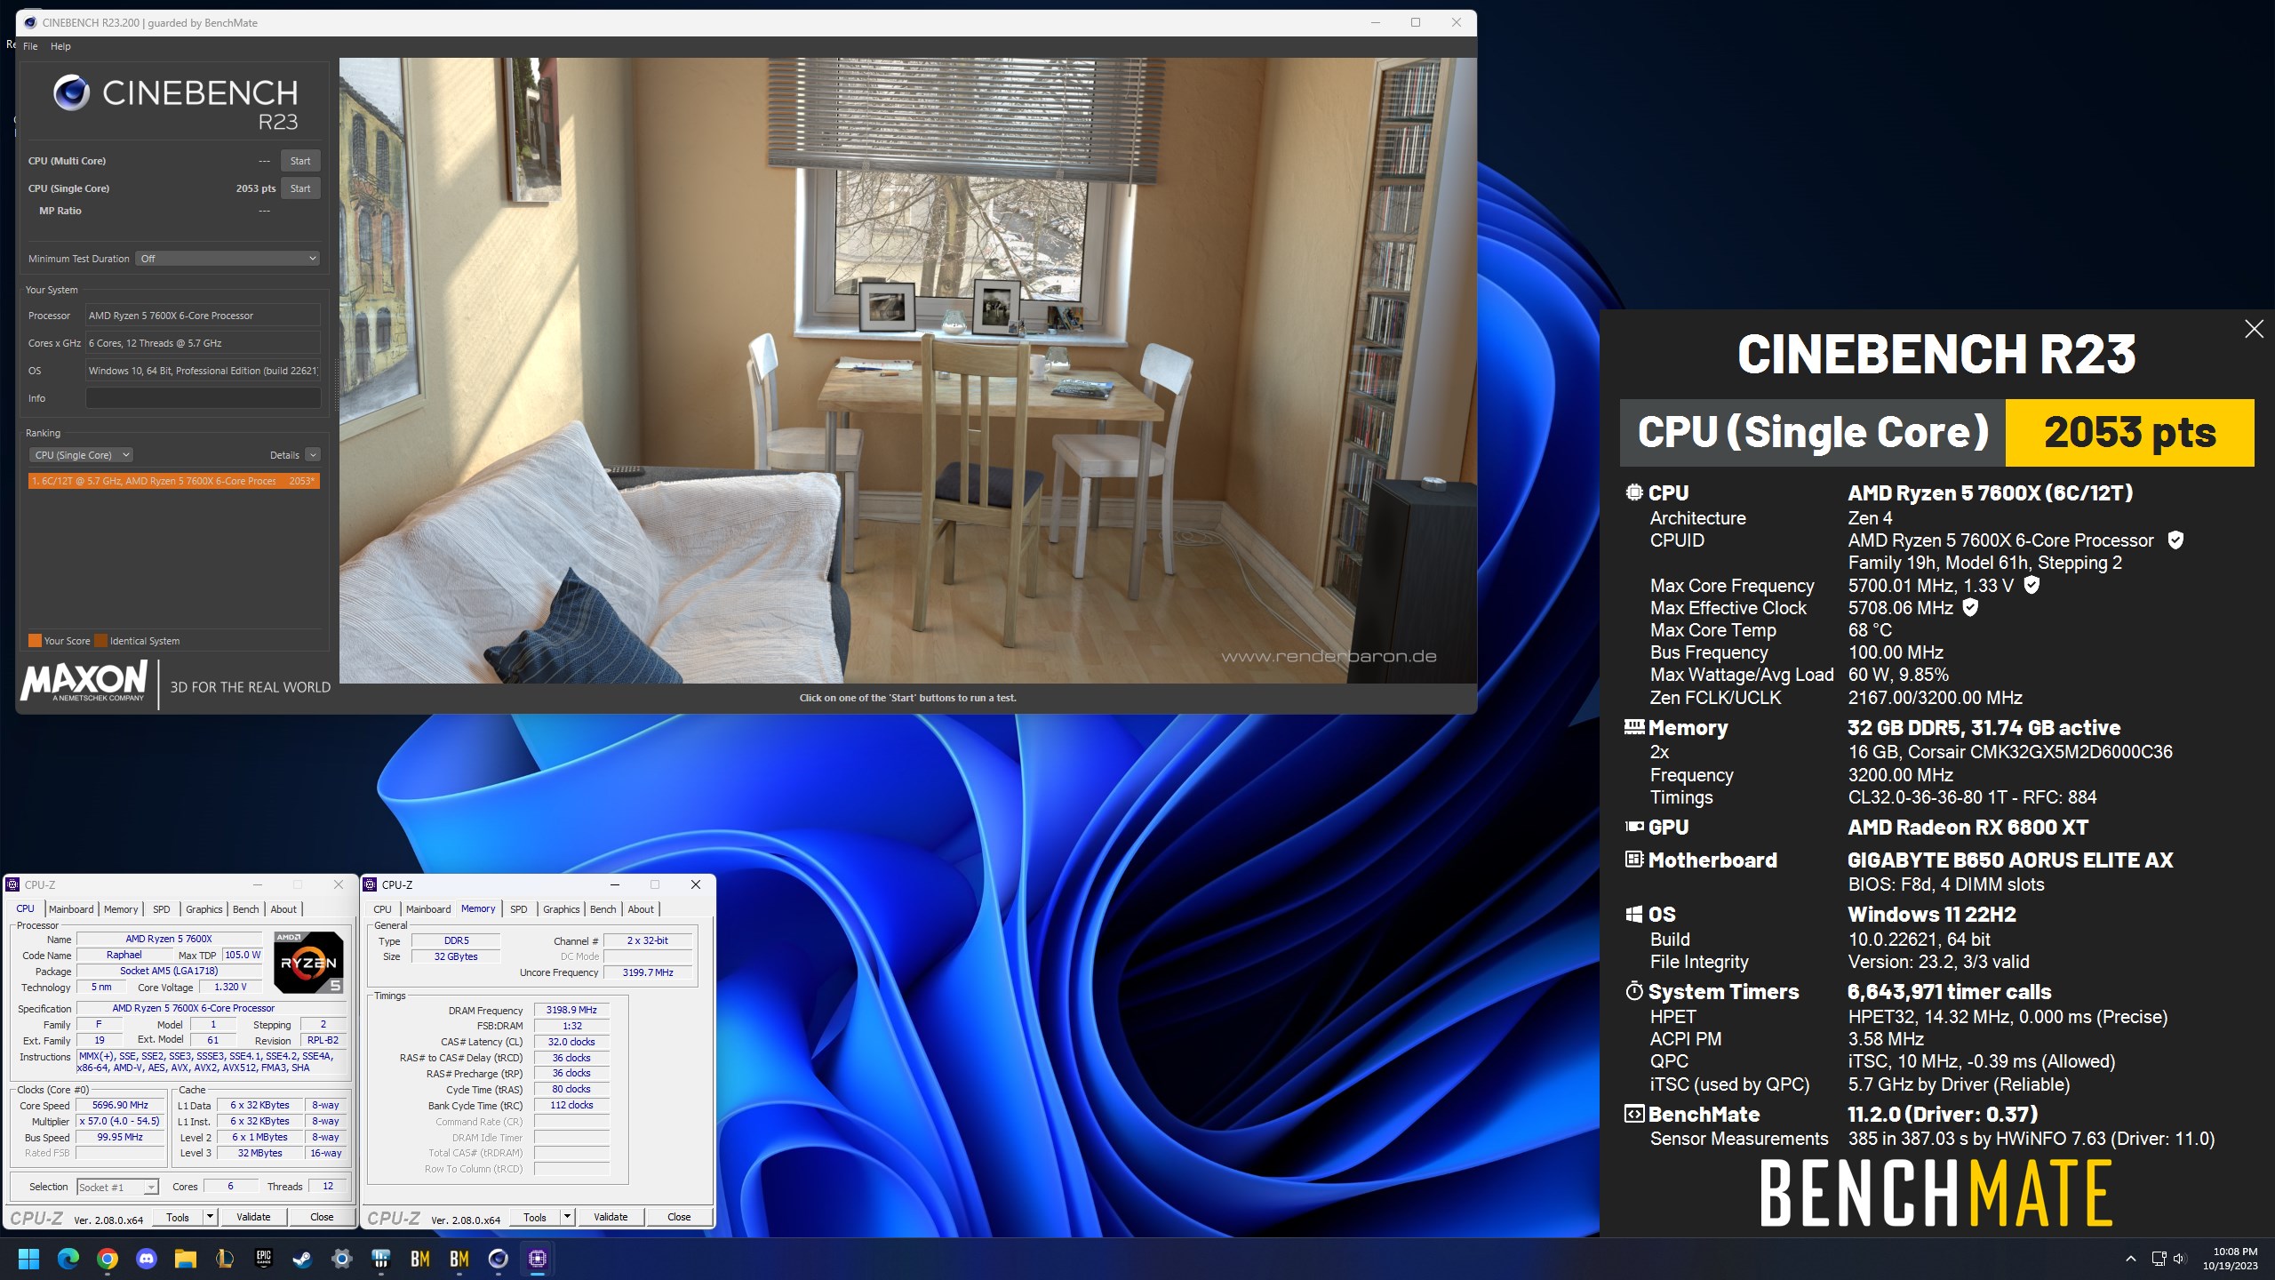This screenshot has width=2275, height=1280.
Task: Switch to Cinebench via taskbar icon
Action: pos(498,1259)
